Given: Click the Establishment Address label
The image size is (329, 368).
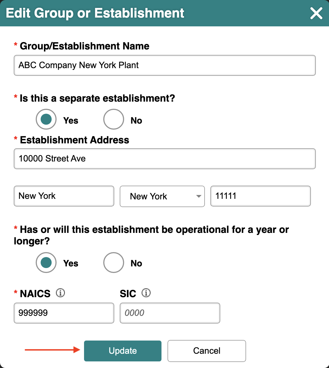Looking at the screenshot, I should coord(74,140).
